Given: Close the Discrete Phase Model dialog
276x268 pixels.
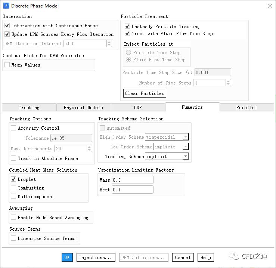Looking at the screenshot, I should 270,6.
